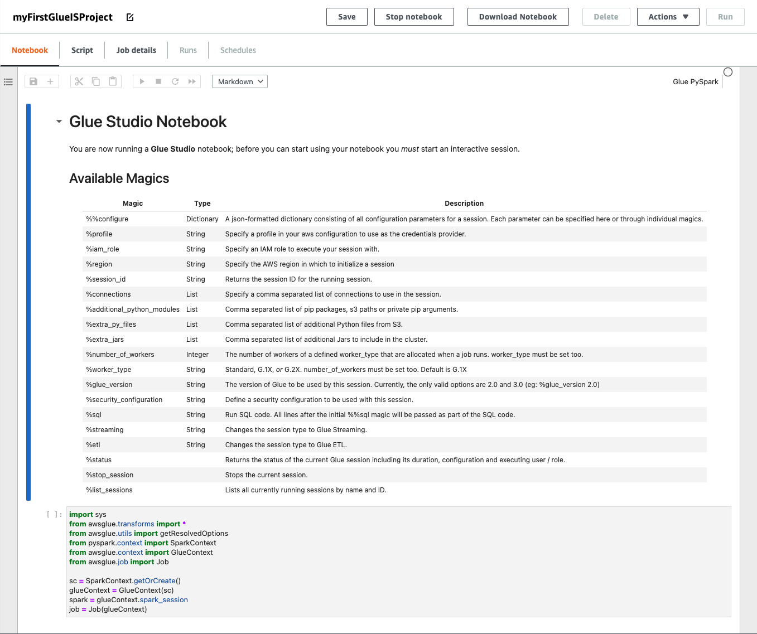
Task: Interrupt the kernel stop icon
Action: point(158,81)
